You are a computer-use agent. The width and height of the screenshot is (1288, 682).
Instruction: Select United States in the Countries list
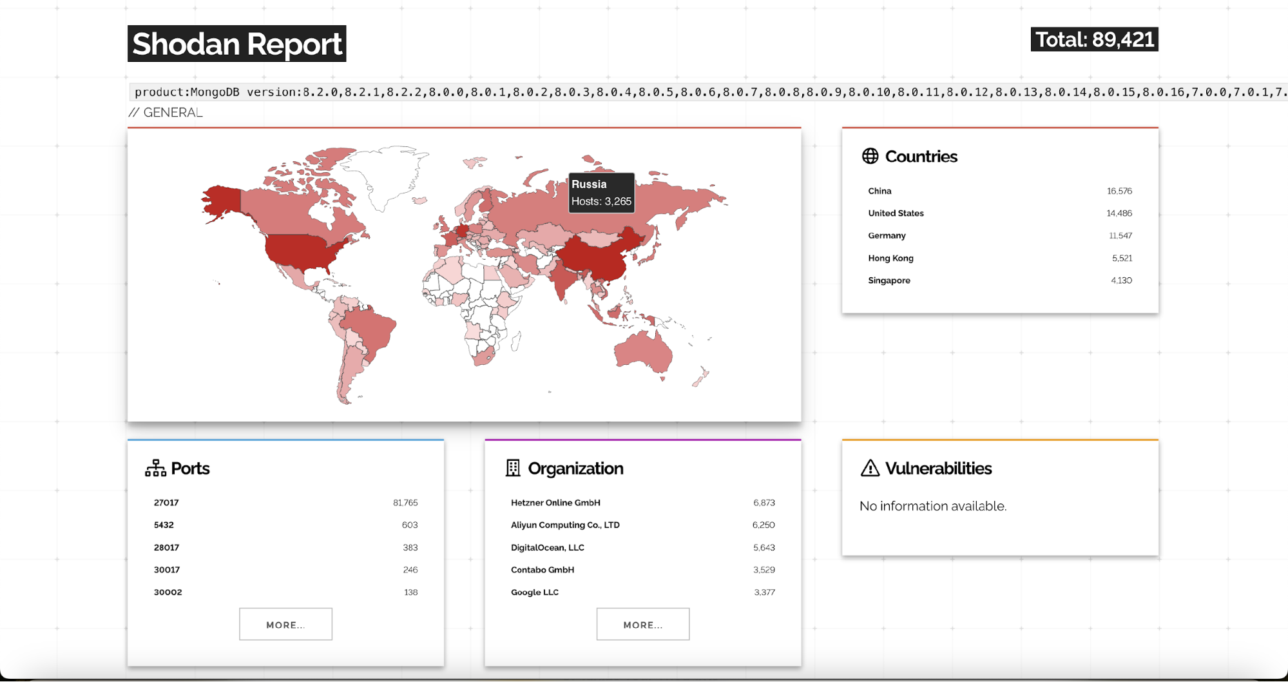pos(896,213)
